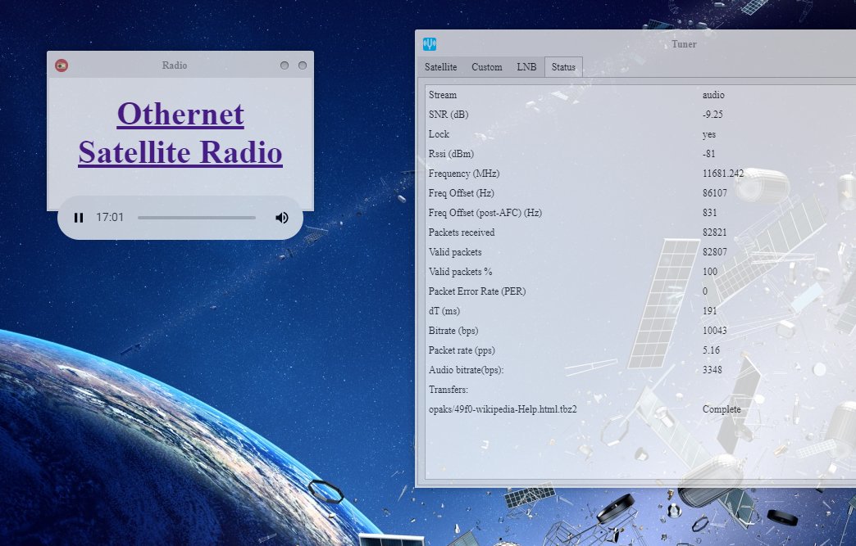The height and width of the screenshot is (546, 856).
Task: Click the audio bitrate value 3348
Action: (x=713, y=369)
